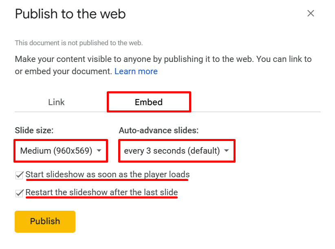
Task: Close the Publish to the web dialog
Action: (311, 13)
